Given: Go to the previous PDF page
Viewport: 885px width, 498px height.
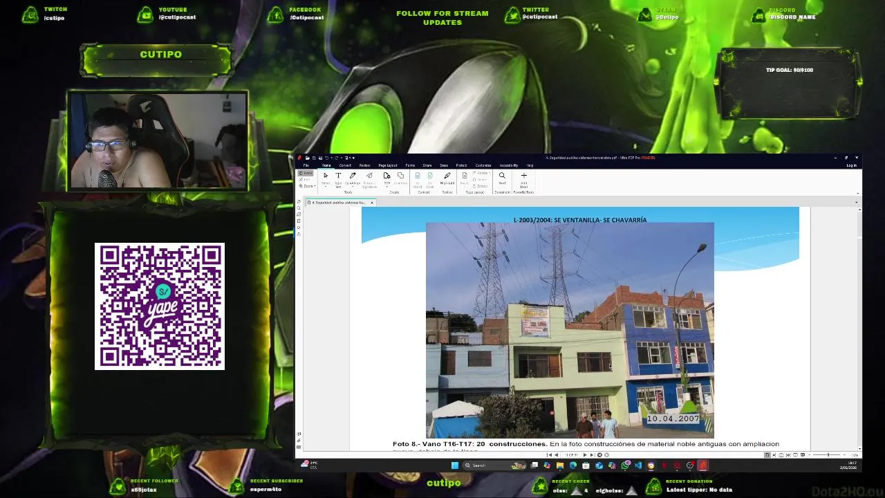Looking at the screenshot, I should pos(556,455).
